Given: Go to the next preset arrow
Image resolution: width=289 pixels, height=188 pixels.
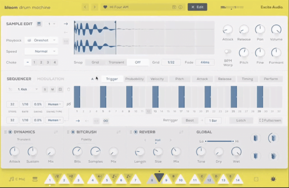Looking at the screenshot, I should pyautogui.click(x=95, y=7).
